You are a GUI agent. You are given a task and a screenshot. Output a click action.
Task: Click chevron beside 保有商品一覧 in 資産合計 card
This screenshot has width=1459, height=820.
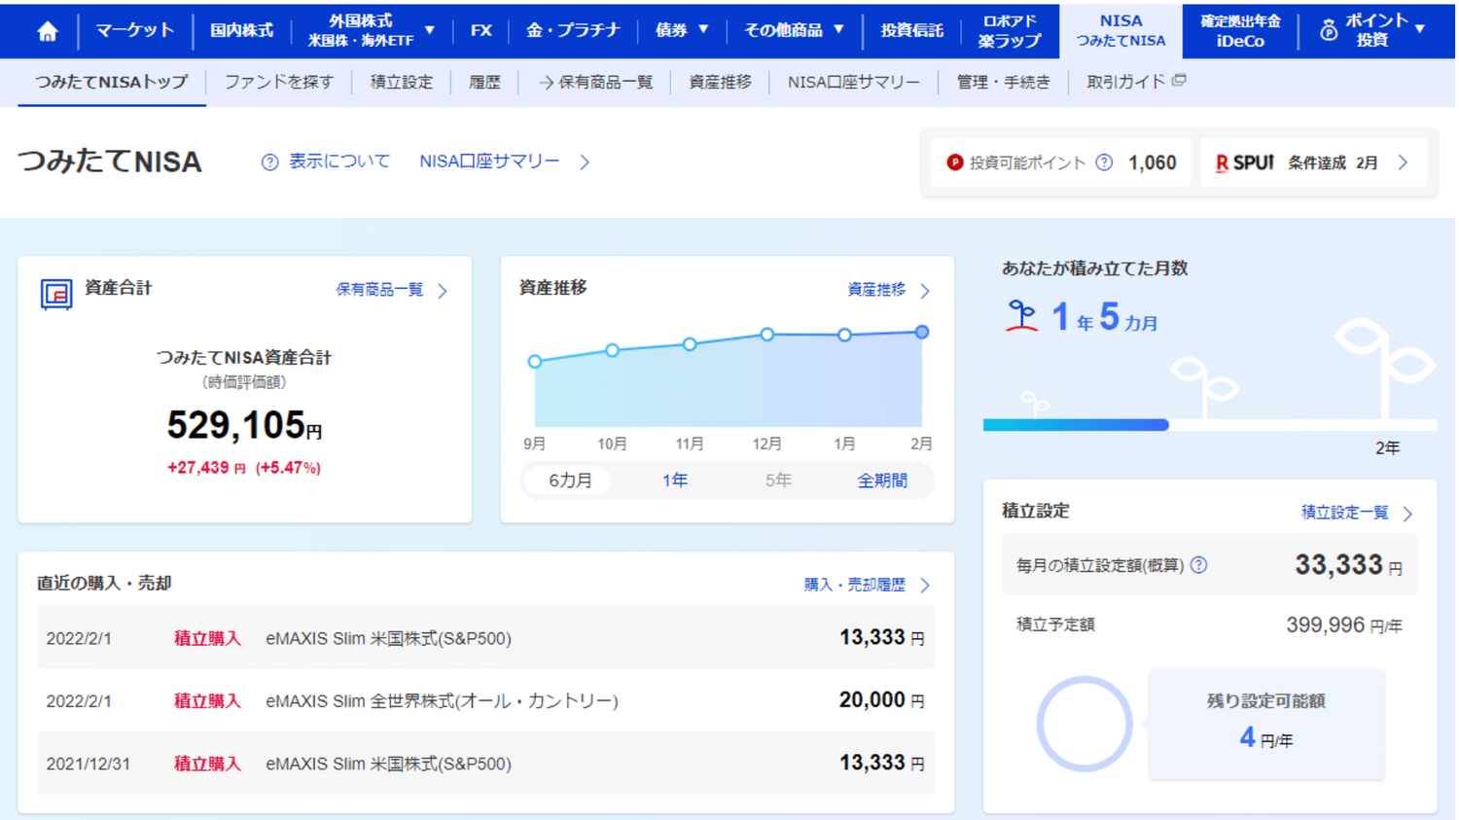point(443,291)
